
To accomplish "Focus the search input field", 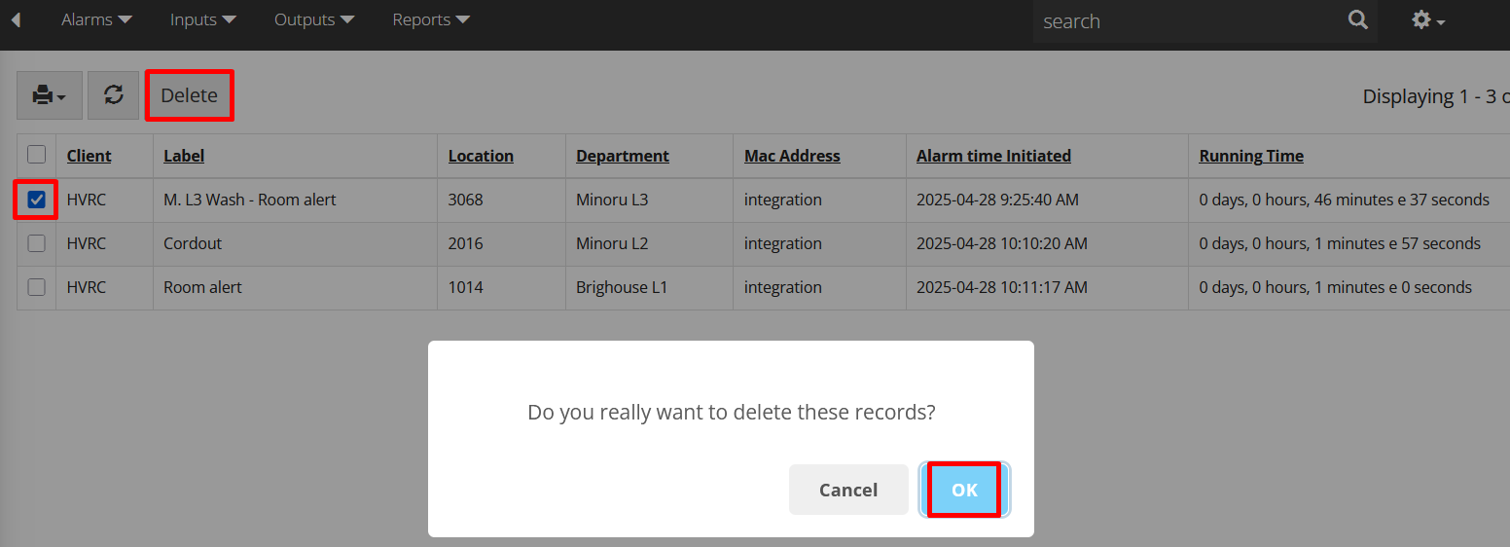I will pyautogui.click(x=1189, y=21).
